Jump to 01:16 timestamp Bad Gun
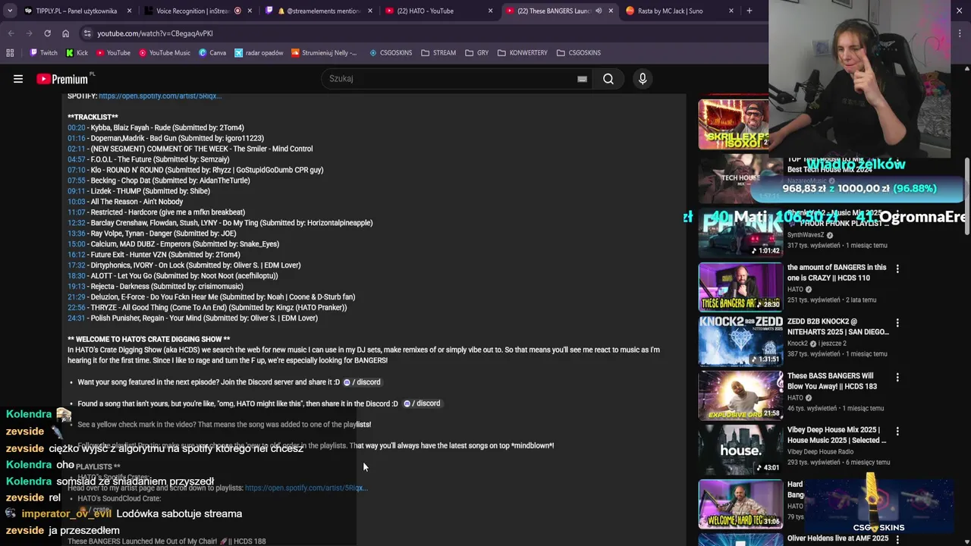Screen dimensions: 971x546 point(76,138)
